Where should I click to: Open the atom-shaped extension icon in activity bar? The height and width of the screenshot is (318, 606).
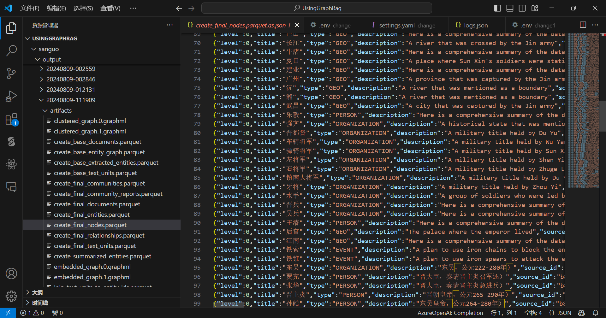(x=11, y=164)
